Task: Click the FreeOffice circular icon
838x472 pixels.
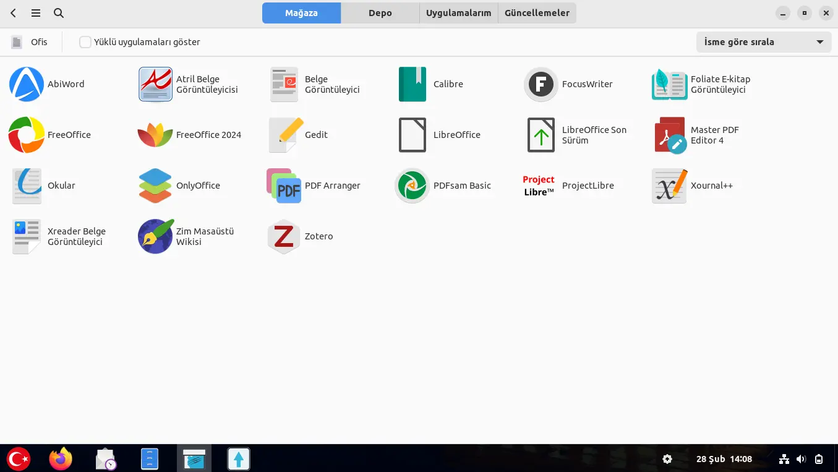Action: coord(27,135)
